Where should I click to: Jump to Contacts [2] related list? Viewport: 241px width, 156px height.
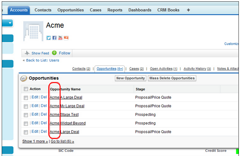coord(81,69)
